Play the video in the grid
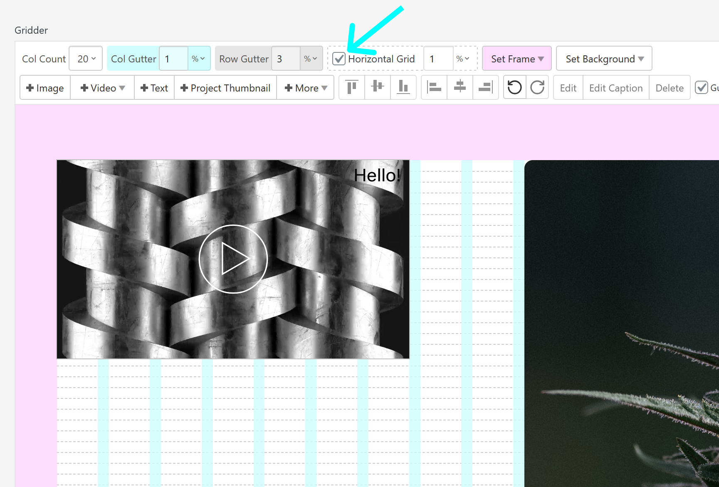This screenshot has height=487, width=719. pos(233,259)
